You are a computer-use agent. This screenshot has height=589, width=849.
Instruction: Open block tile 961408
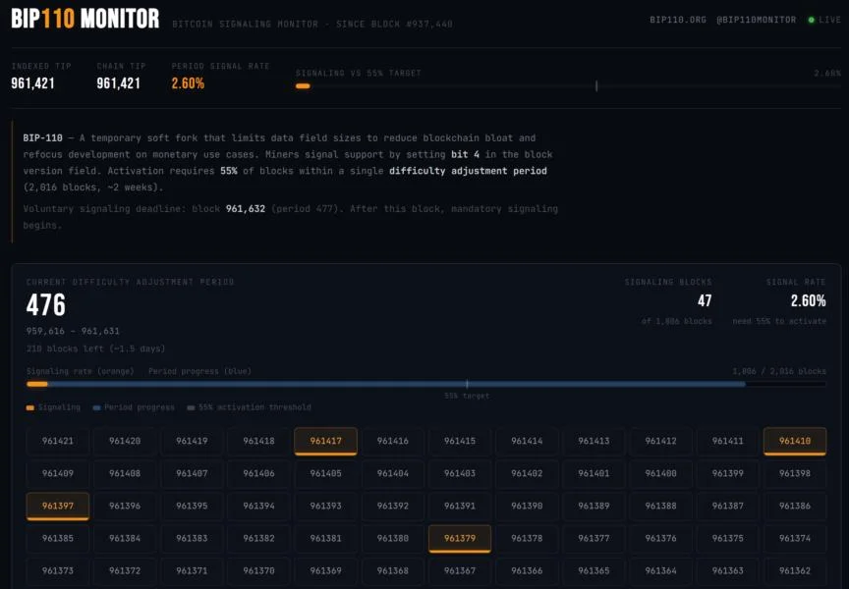(125, 474)
